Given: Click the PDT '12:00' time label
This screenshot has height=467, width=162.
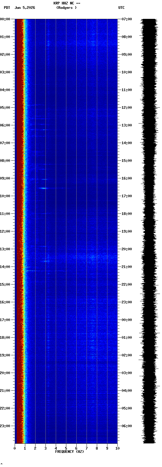Looking at the screenshot, I should (x=5, y=231).
